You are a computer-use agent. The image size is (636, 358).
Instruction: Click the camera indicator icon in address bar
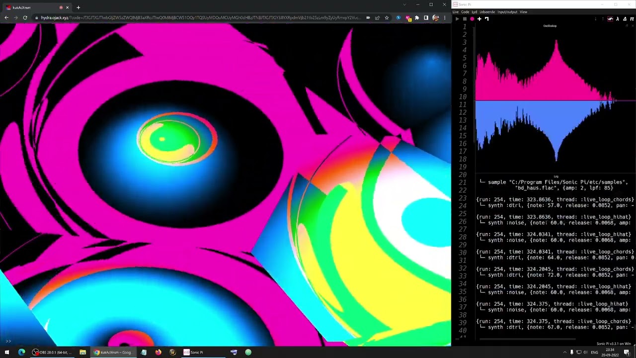point(368,18)
